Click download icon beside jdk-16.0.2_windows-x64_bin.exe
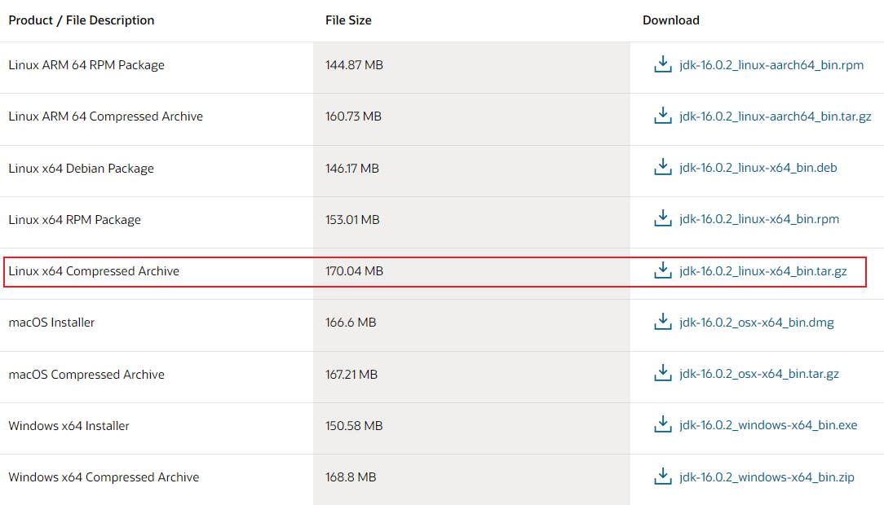This screenshot has height=505, width=884. pyautogui.click(x=662, y=424)
